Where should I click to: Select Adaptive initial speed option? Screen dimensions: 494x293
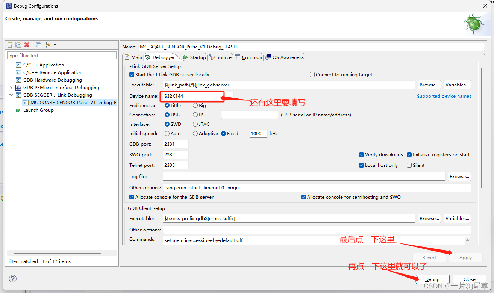(x=195, y=134)
